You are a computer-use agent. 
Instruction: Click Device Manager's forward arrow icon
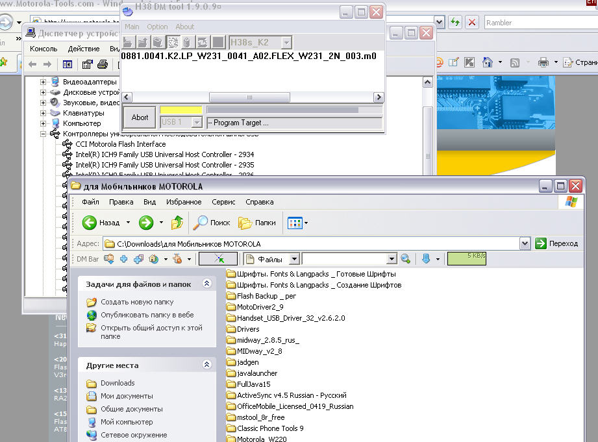[x=47, y=64]
